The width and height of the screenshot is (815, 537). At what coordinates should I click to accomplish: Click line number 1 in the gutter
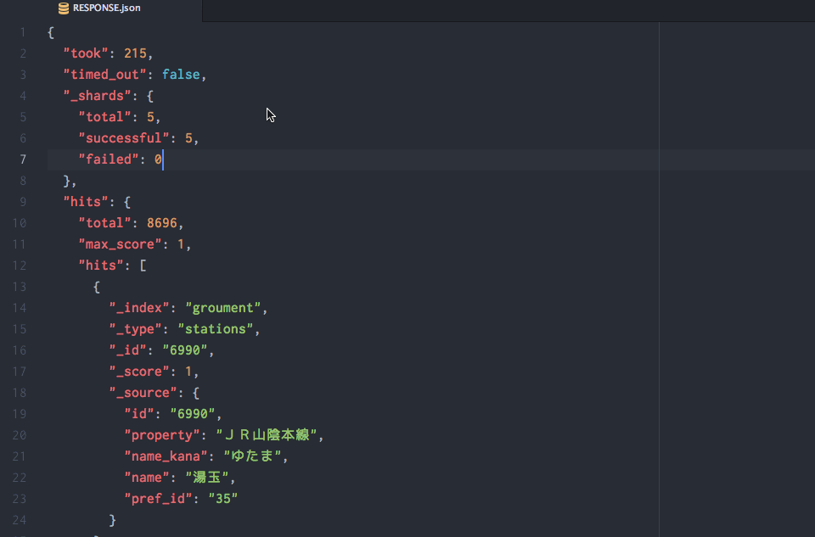[22, 31]
